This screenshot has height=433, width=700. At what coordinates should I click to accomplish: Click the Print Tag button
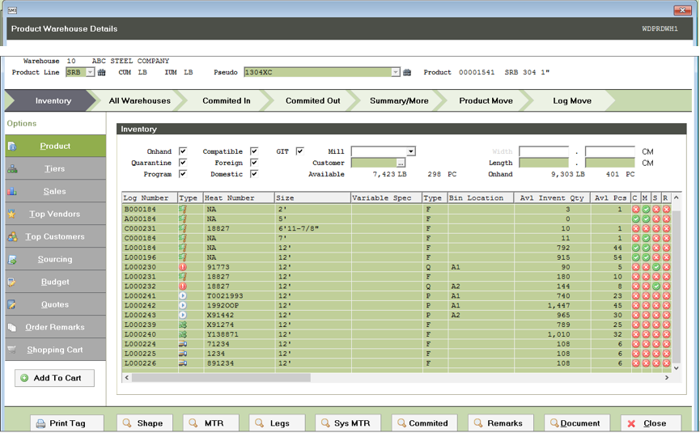(x=67, y=423)
